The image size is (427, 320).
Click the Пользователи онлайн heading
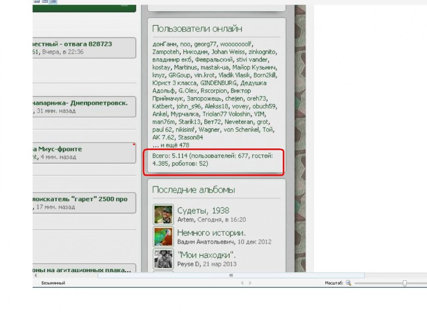point(197,29)
